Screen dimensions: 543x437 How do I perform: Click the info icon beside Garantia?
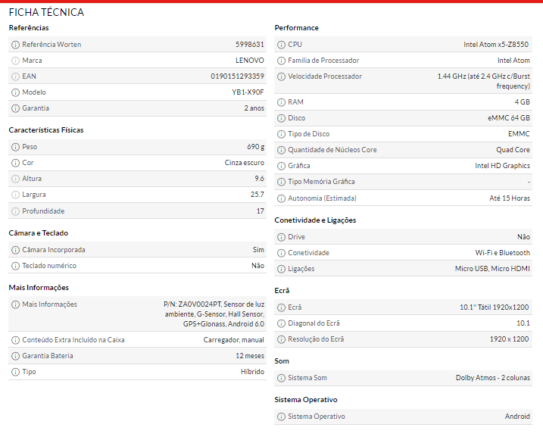15,108
